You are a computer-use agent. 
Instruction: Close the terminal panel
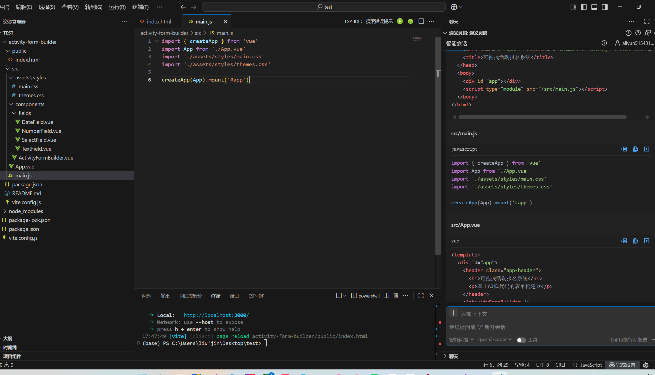pyautogui.click(x=432, y=296)
